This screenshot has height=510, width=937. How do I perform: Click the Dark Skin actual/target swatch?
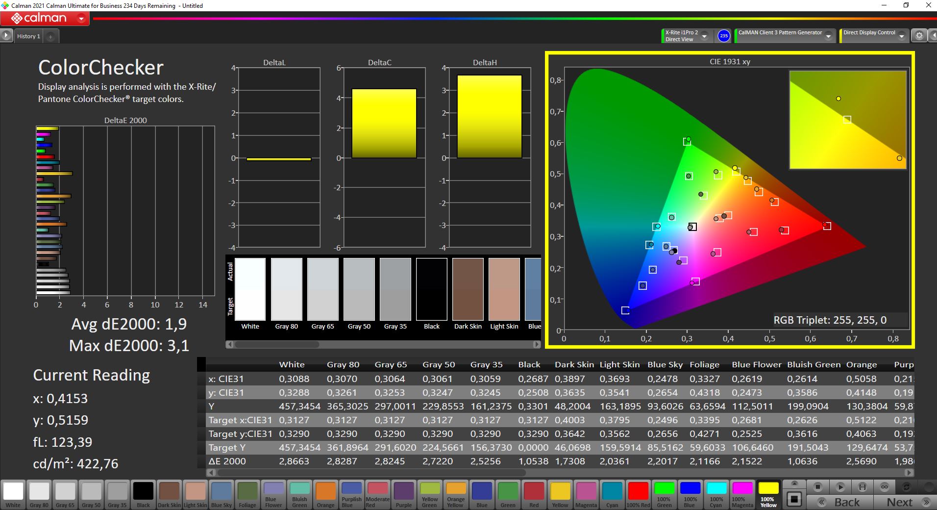(x=468, y=289)
